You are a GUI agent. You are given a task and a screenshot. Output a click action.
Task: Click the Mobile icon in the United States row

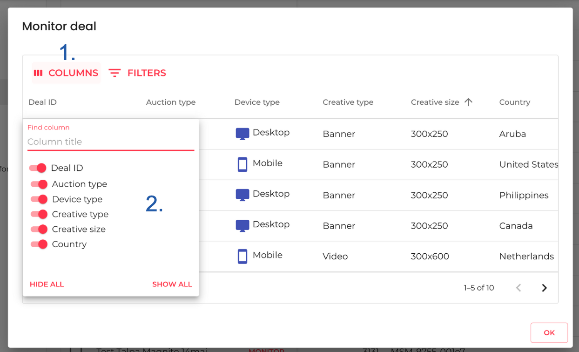(x=242, y=164)
